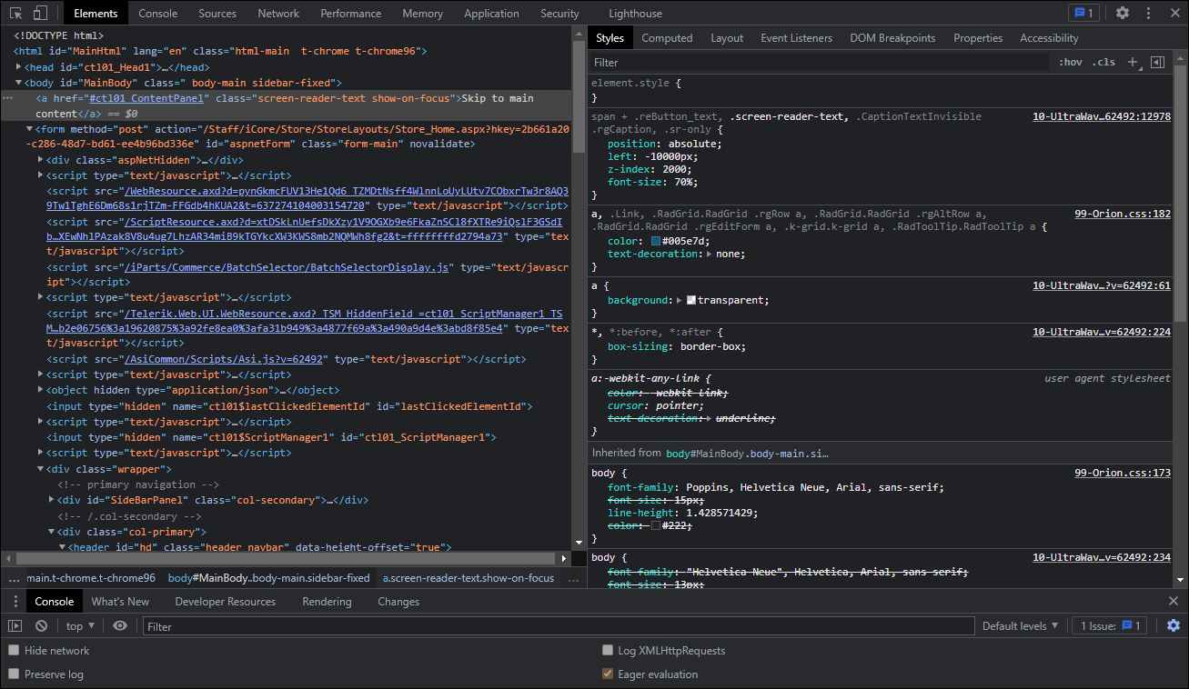The image size is (1189, 689).
Task: Open the Computed styles tab
Action: [667, 37]
